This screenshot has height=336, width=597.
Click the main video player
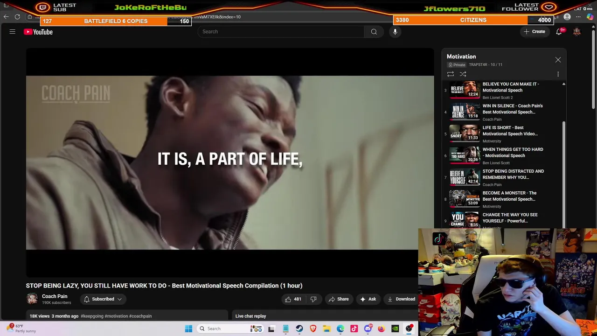(230, 162)
